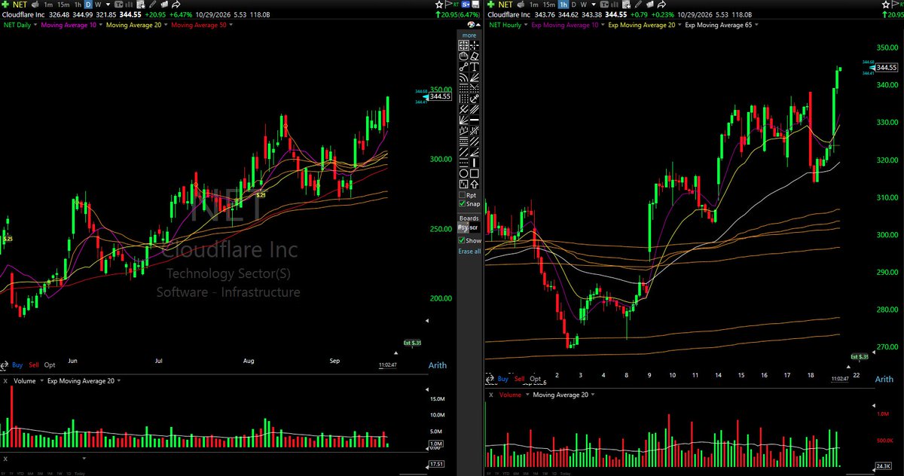Select the up arrow drawing tool
The image size is (904, 476).
(x=475, y=184)
